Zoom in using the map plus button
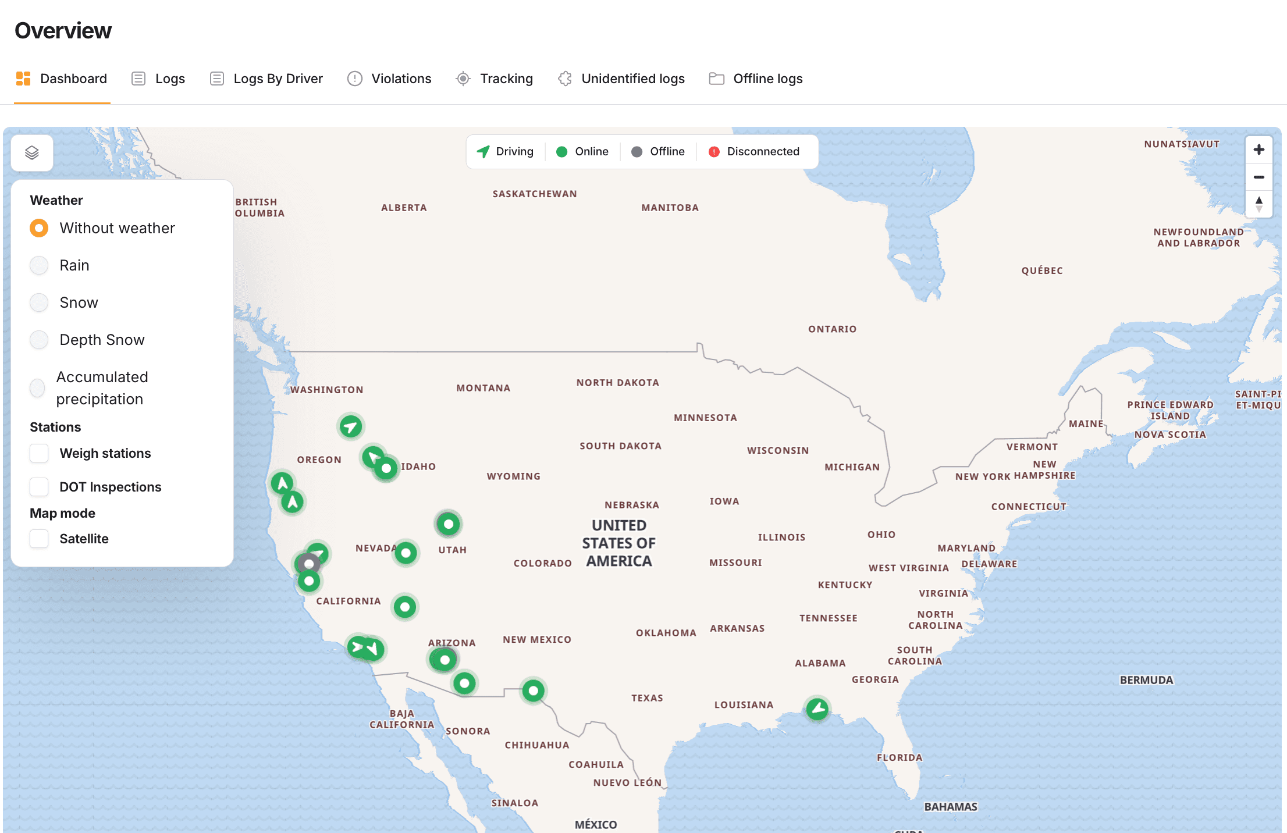This screenshot has height=833, width=1287. pos(1258,150)
